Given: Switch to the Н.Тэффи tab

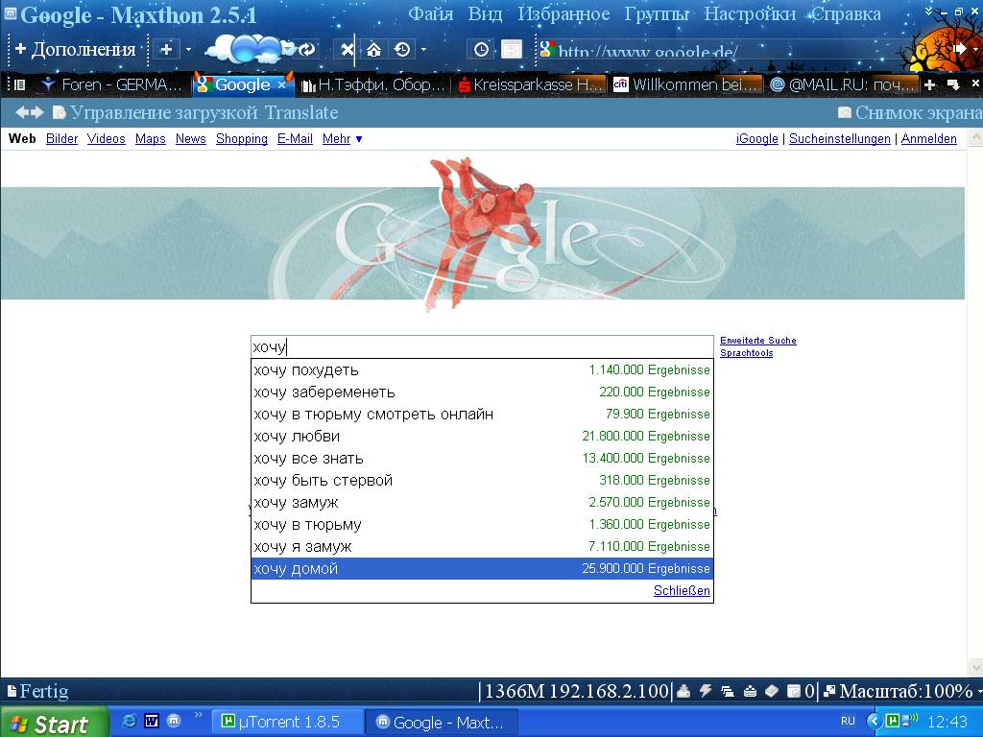Looking at the screenshot, I should 372,84.
